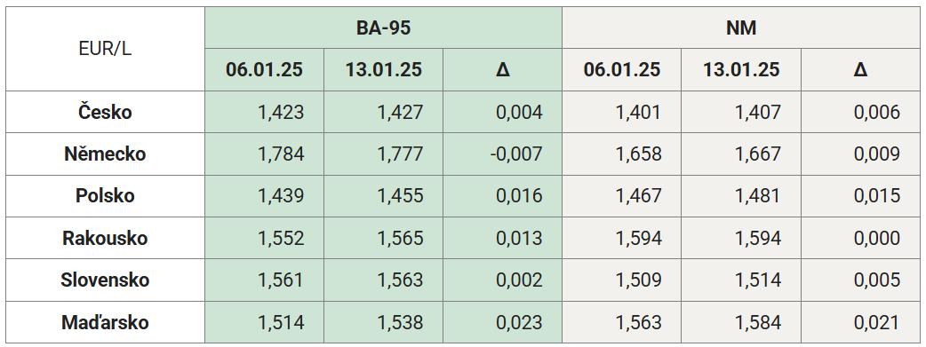This screenshot has width=926, height=347.
Task: Click NM 13.01.25 date header
Action: (x=741, y=69)
